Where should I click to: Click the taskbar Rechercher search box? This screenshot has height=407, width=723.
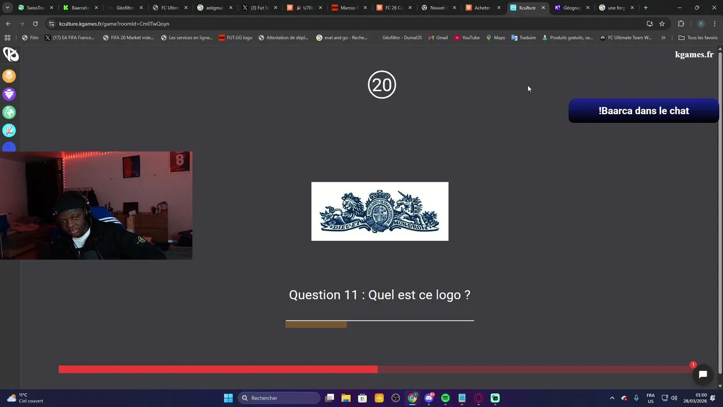click(279, 398)
